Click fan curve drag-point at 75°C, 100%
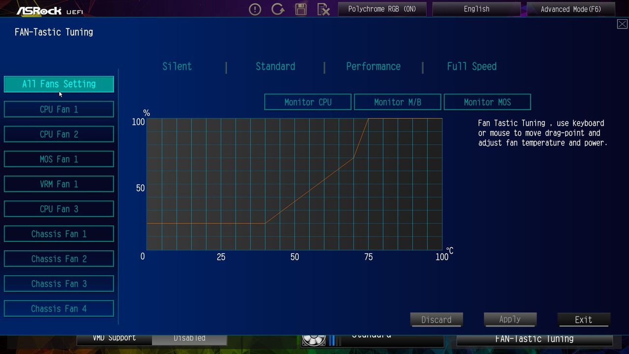The width and height of the screenshot is (629, 354). pyautogui.click(x=369, y=118)
